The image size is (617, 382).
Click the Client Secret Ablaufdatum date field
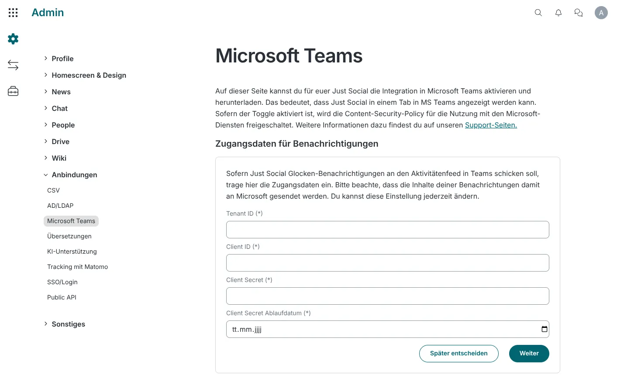pyautogui.click(x=388, y=329)
